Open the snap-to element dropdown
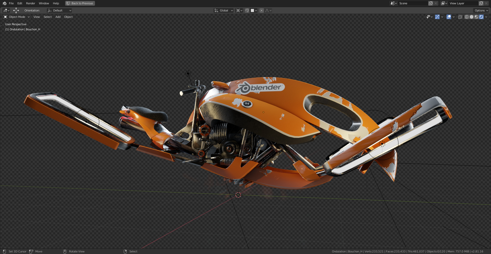 [x=254, y=10]
